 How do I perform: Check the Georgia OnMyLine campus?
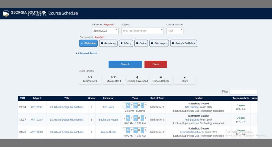pos(184,43)
